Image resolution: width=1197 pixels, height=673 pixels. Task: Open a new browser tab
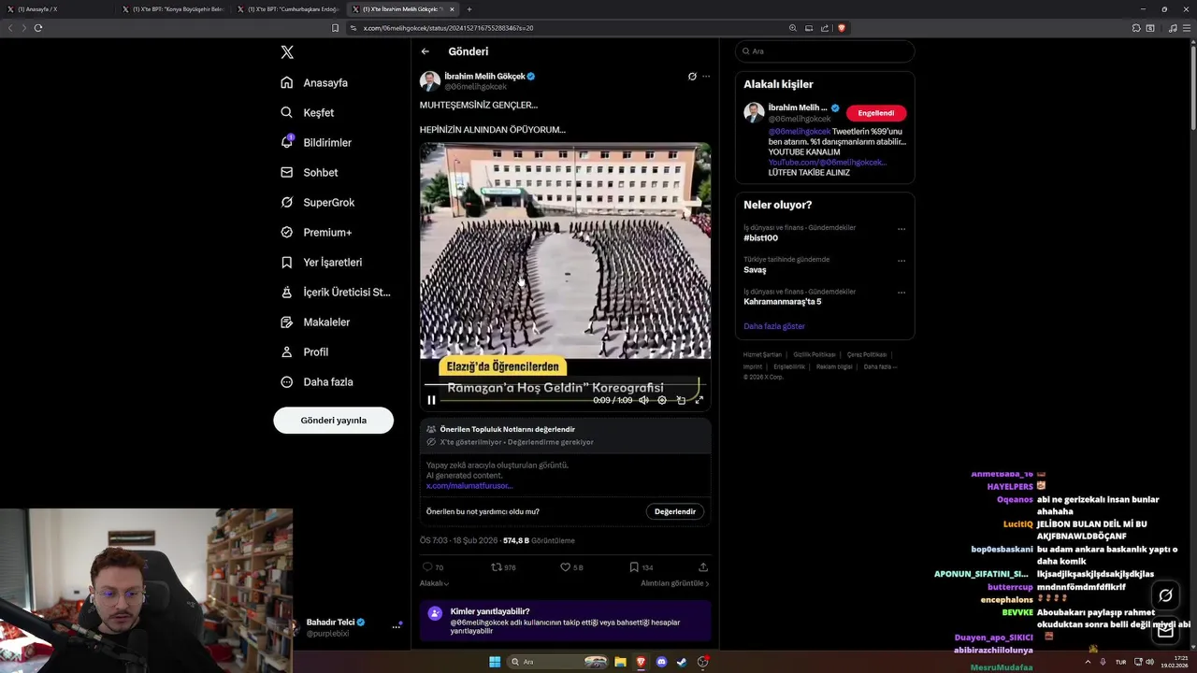click(469, 9)
